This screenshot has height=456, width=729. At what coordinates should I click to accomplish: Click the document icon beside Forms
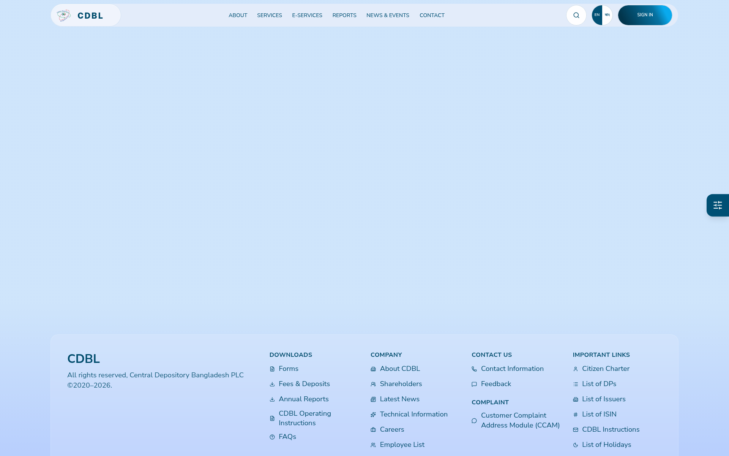click(x=272, y=369)
